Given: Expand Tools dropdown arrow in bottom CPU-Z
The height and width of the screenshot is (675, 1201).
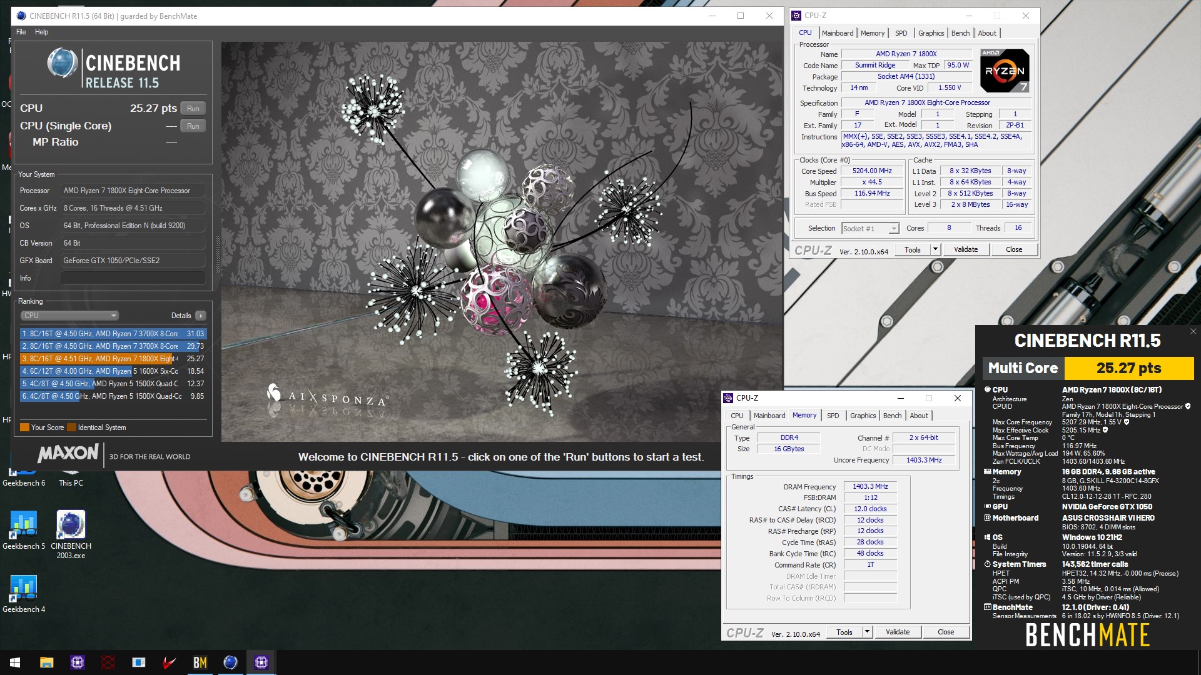Looking at the screenshot, I should [x=867, y=632].
